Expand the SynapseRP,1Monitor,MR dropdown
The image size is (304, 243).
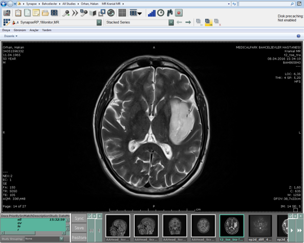click(x=99, y=23)
